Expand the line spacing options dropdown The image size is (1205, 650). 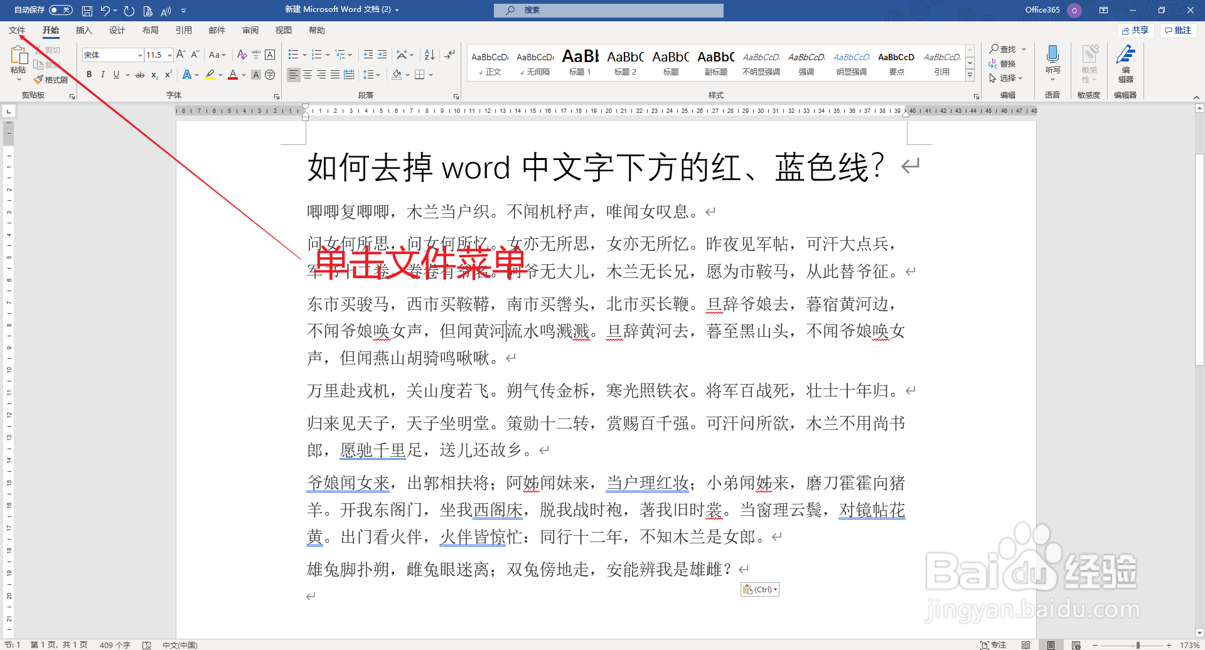379,74
